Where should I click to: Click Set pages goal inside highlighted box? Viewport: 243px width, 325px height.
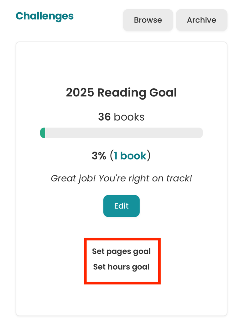pos(121,251)
